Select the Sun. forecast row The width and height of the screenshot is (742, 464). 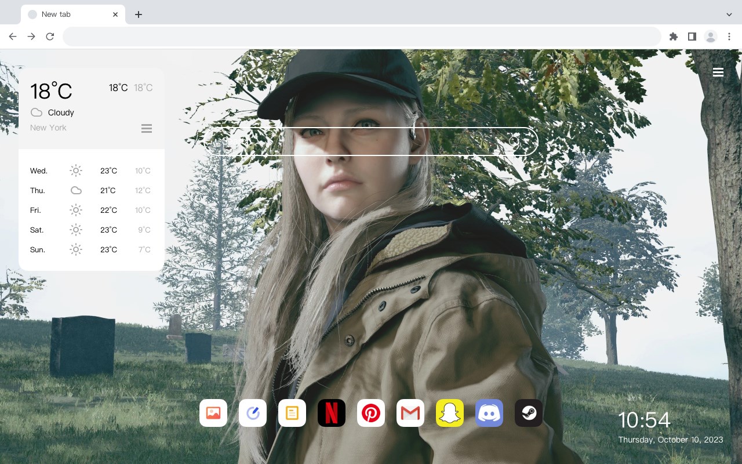[x=92, y=249]
